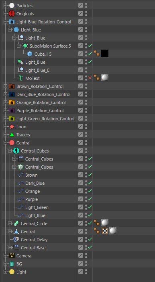Click the blue cube icon of Cube.1 5
The width and height of the screenshot is (155, 282).
30,54
